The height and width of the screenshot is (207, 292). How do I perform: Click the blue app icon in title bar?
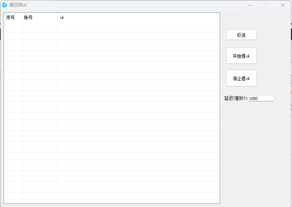[5, 5]
